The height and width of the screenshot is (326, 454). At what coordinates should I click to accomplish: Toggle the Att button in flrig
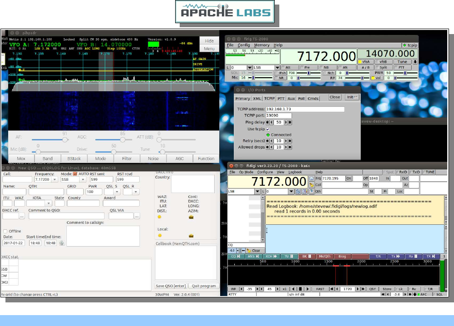[290, 67]
